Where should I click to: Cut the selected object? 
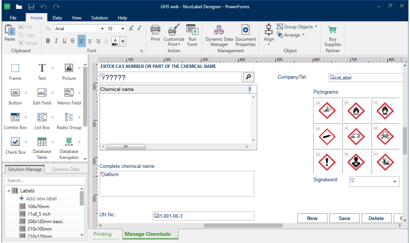(x=25, y=27)
